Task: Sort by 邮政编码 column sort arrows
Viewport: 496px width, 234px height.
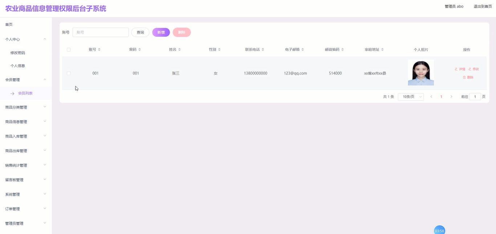Action: (342, 49)
